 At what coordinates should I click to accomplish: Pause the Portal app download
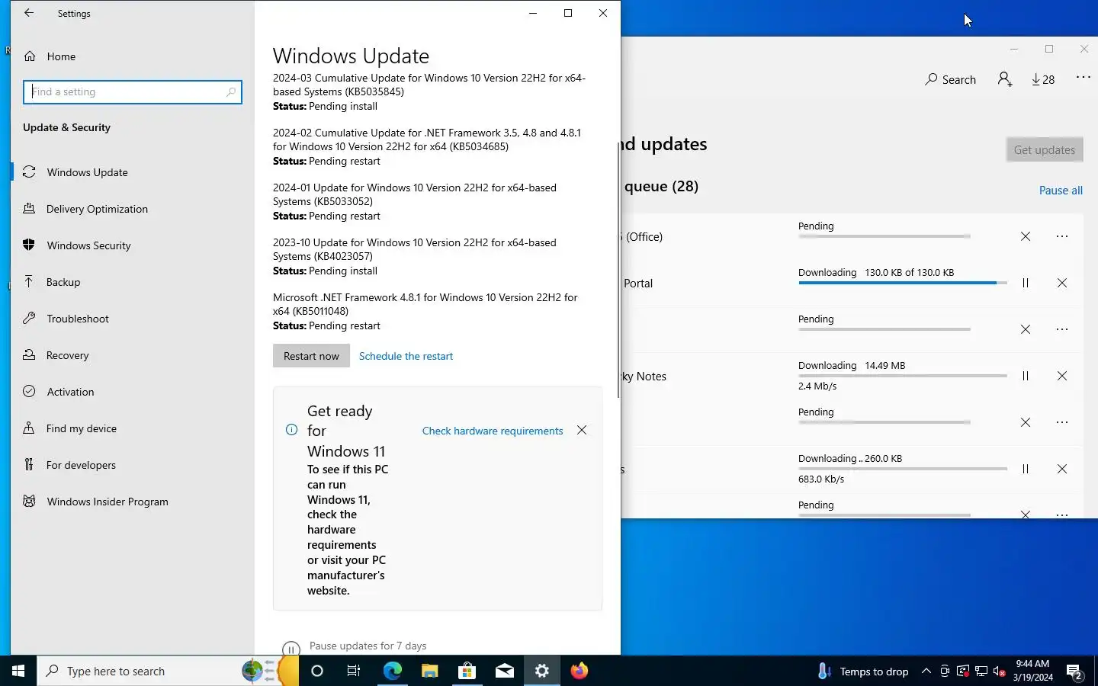click(1026, 283)
